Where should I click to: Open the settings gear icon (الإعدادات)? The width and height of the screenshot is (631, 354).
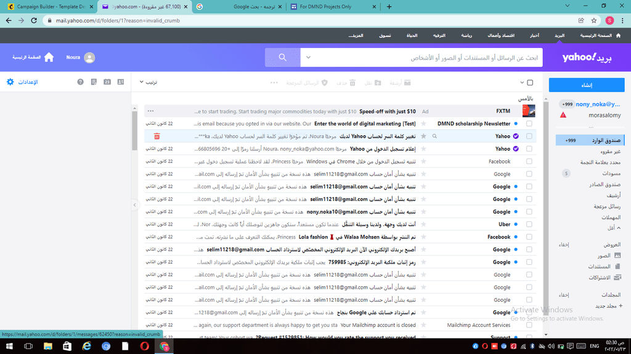click(10, 82)
